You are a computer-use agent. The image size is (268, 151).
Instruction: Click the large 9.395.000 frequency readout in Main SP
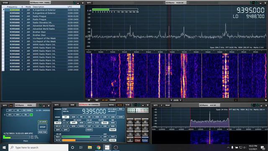[250, 10]
